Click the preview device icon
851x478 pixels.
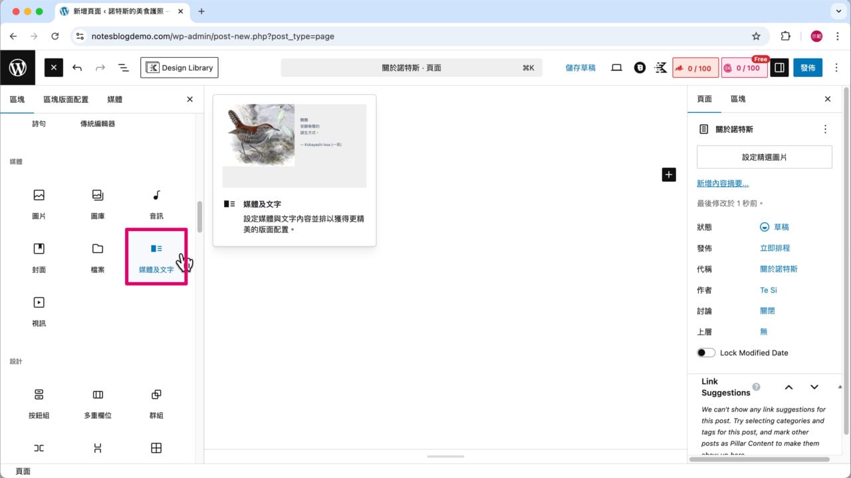pyautogui.click(x=616, y=67)
